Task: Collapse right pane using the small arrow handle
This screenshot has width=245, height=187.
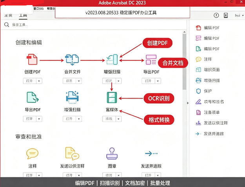Action: click(x=188, y=103)
